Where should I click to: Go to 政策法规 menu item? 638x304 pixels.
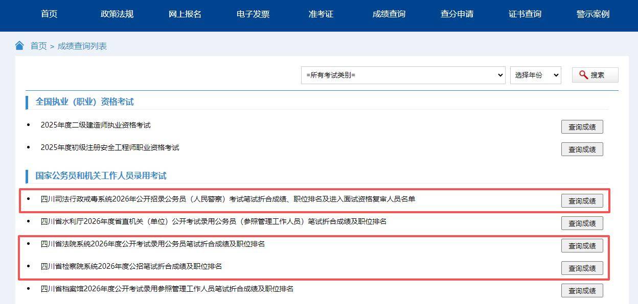pyautogui.click(x=117, y=14)
